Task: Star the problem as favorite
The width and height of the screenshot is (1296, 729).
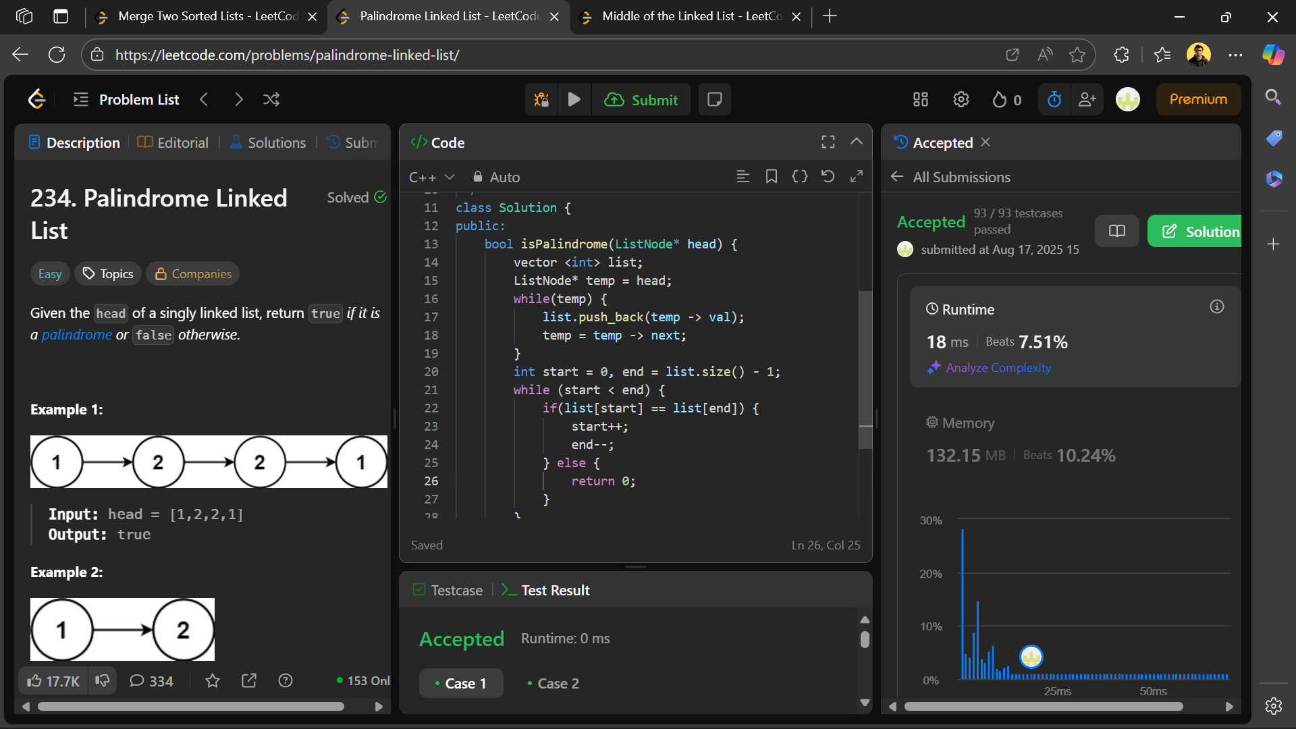Action: pyautogui.click(x=213, y=681)
